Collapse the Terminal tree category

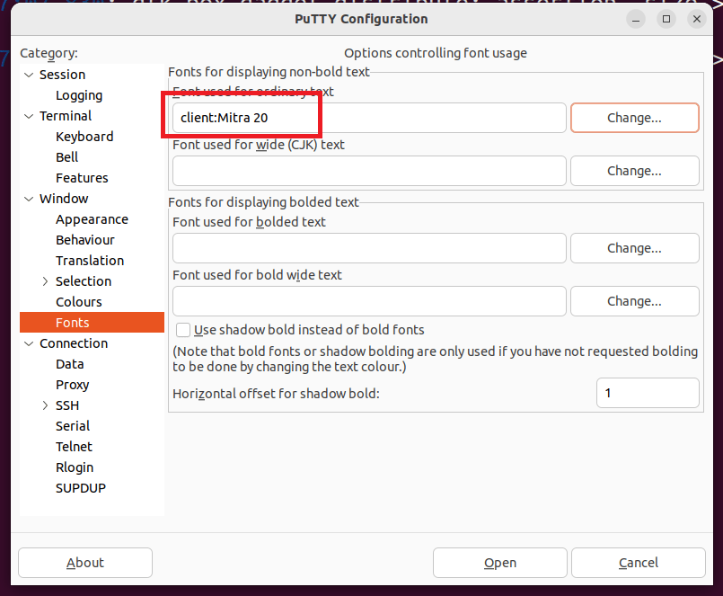(x=29, y=116)
